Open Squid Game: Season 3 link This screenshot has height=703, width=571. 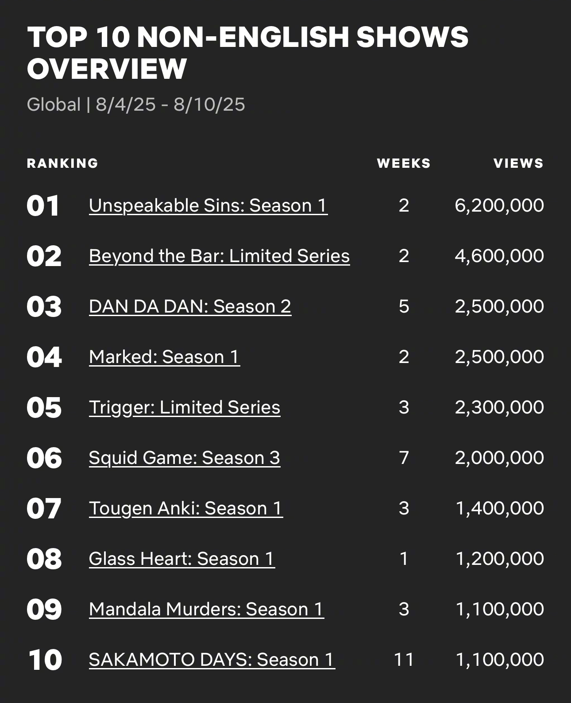184,458
